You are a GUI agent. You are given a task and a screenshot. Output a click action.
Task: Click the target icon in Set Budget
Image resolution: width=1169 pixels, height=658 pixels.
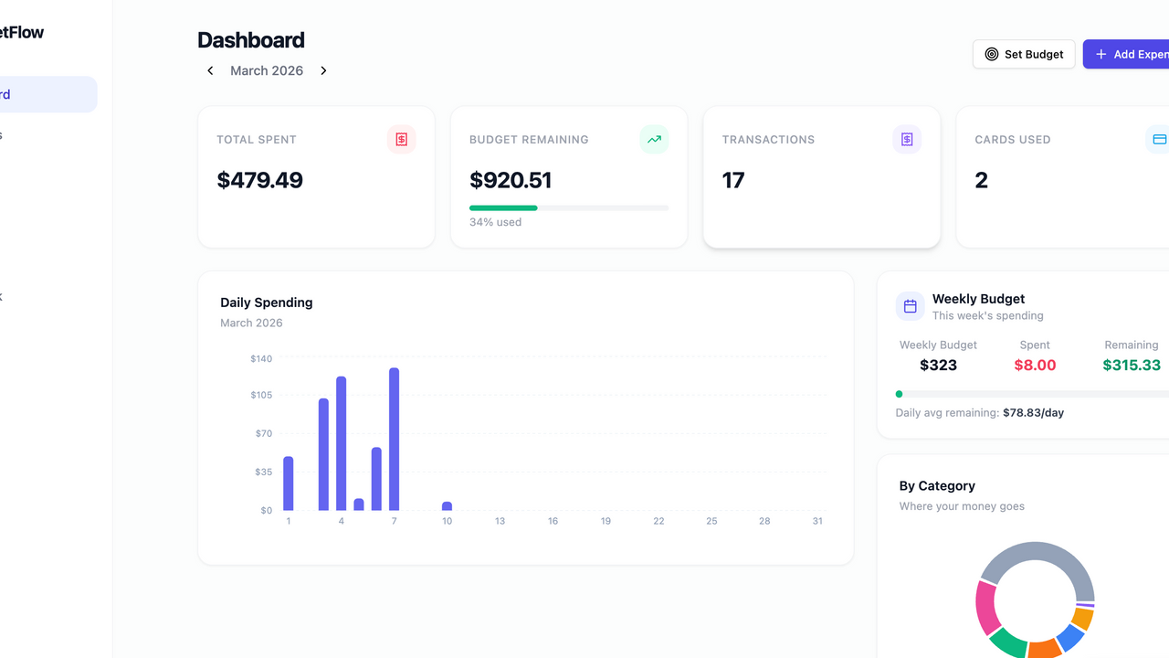[x=992, y=54]
